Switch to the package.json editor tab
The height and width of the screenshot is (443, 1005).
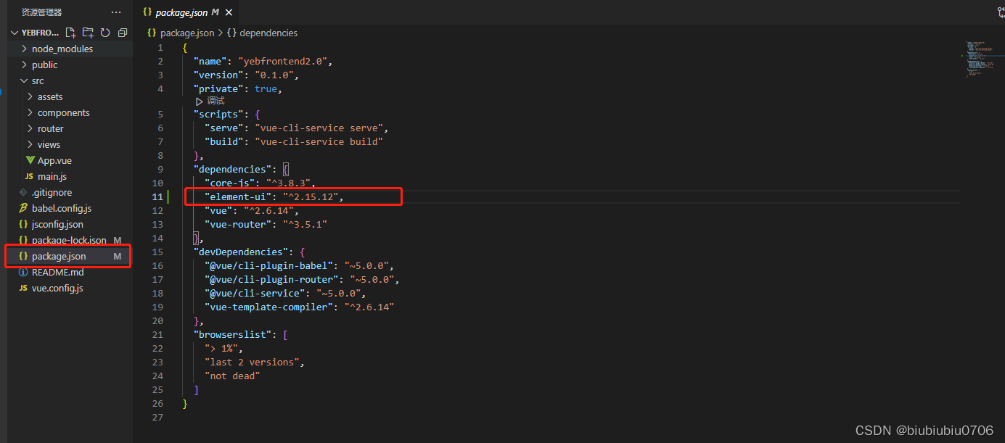pyautogui.click(x=181, y=12)
